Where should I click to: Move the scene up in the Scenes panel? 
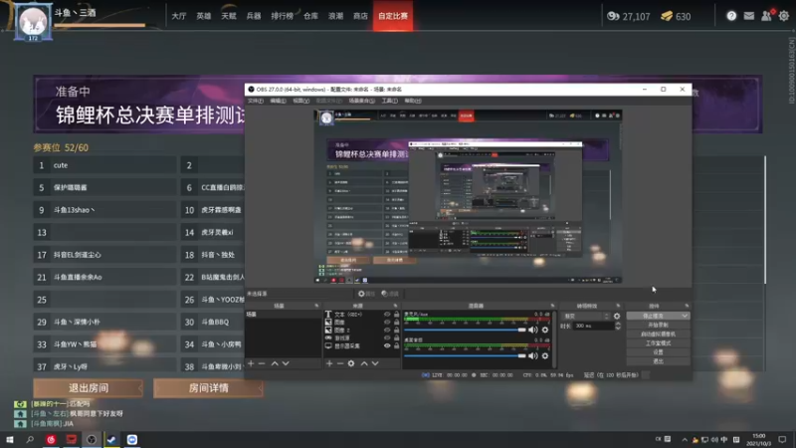click(x=275, y=363)
